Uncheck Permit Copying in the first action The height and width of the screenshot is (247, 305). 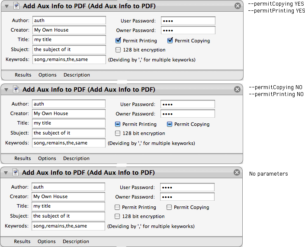tap(170, 41)
